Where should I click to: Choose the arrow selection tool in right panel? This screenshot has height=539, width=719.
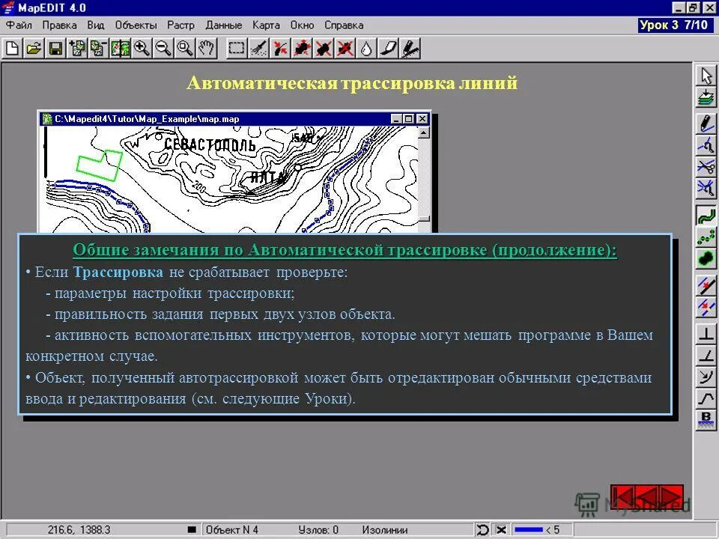coord(706,74)
